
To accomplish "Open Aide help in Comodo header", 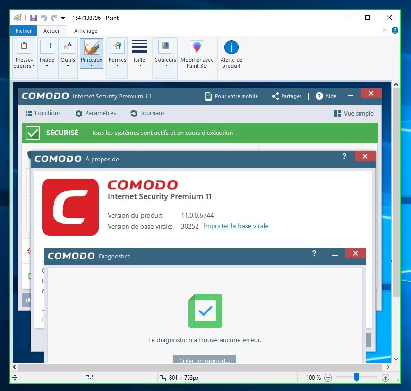I will point(326,96).
